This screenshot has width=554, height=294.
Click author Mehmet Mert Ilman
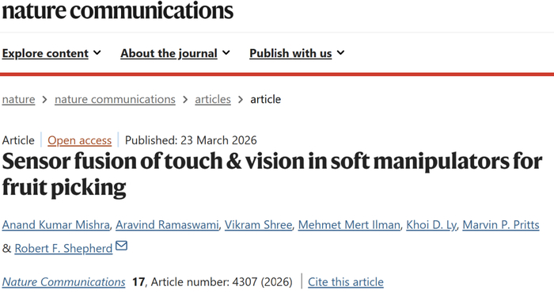coord(349,224)
